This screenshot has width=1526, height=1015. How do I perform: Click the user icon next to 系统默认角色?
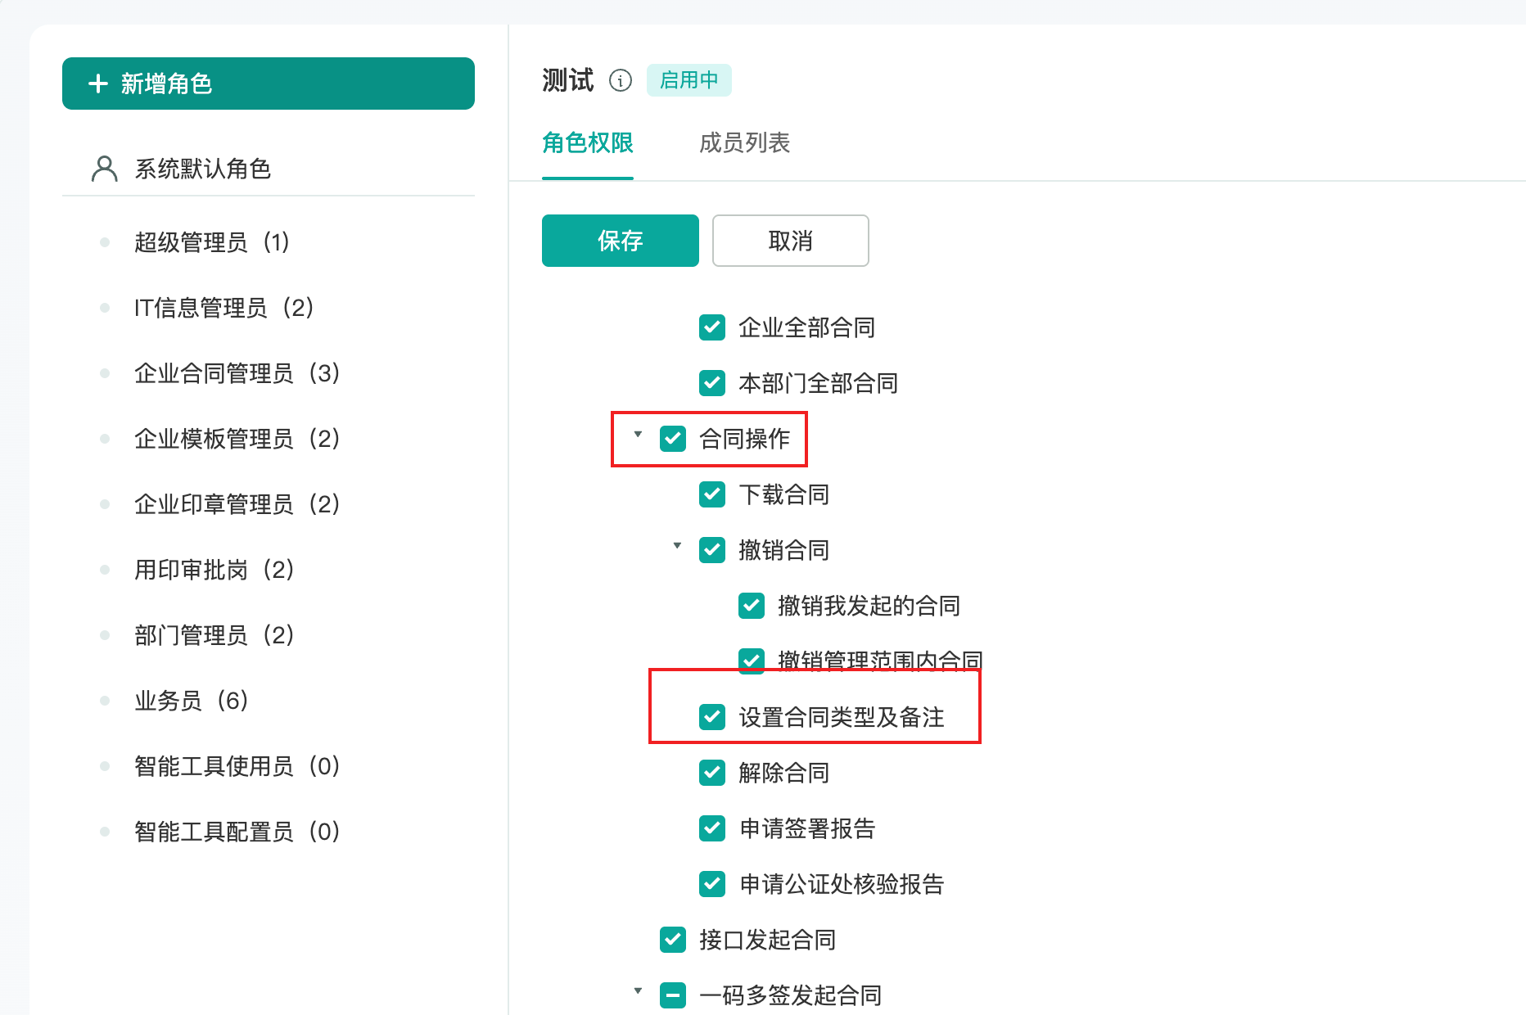click(104, 169)
